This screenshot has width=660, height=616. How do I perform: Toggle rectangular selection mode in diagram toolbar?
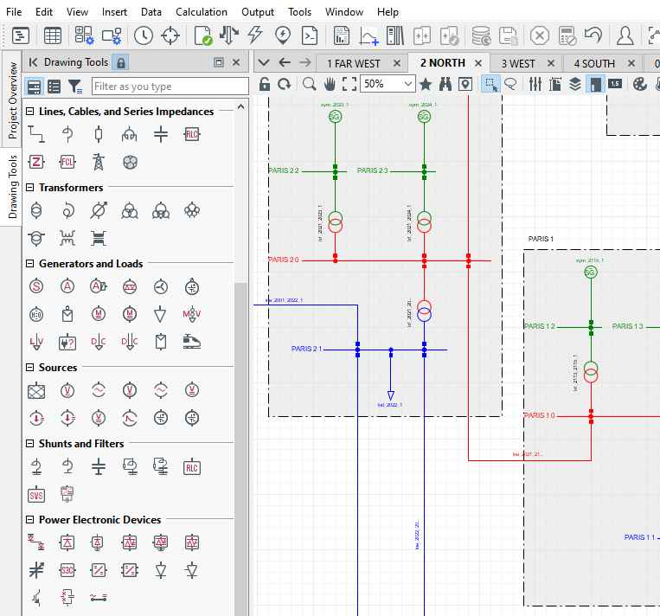(x=490, y=84)
